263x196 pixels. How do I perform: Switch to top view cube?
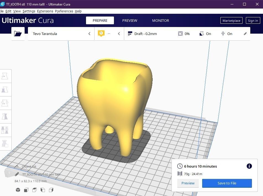34,190
